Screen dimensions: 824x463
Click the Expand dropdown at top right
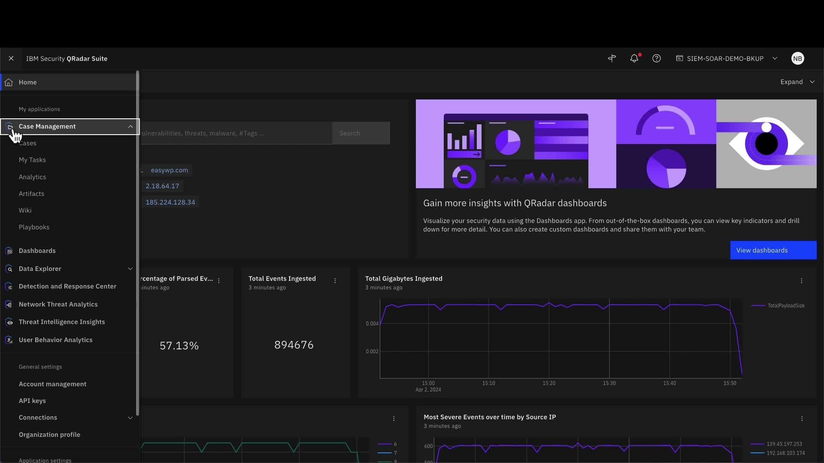pyautogui.click(x=797, y=82)
